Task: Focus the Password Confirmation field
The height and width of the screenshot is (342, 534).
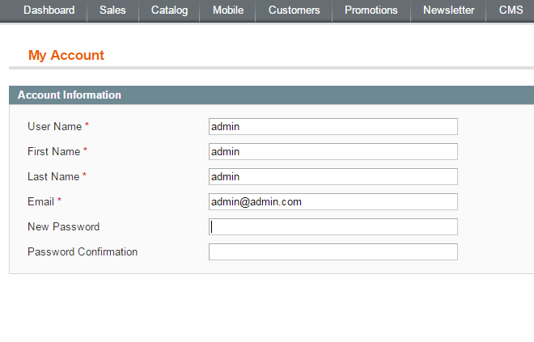Action: coord(333,251)
